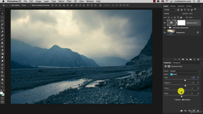Create new fill or adjustment layer
The height and width of the screenshot is (114, 203).
[x=187, y=59]
